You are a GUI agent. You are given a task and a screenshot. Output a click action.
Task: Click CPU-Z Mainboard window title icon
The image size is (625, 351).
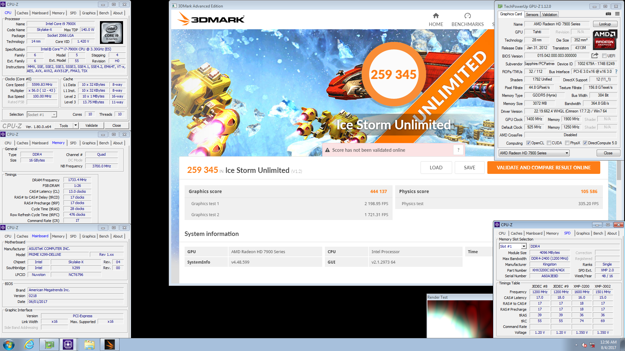pyautogui.click(x=3, y=227)
